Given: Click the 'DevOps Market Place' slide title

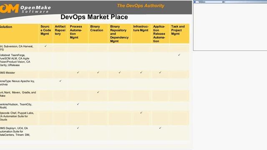Looking at the screenshot, I should click(94, 17).
